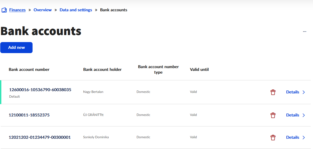The image size is (313, 149).
Task: Click the Finances wallet icon in breadcrumb
Action: click(x=4, y=10)
